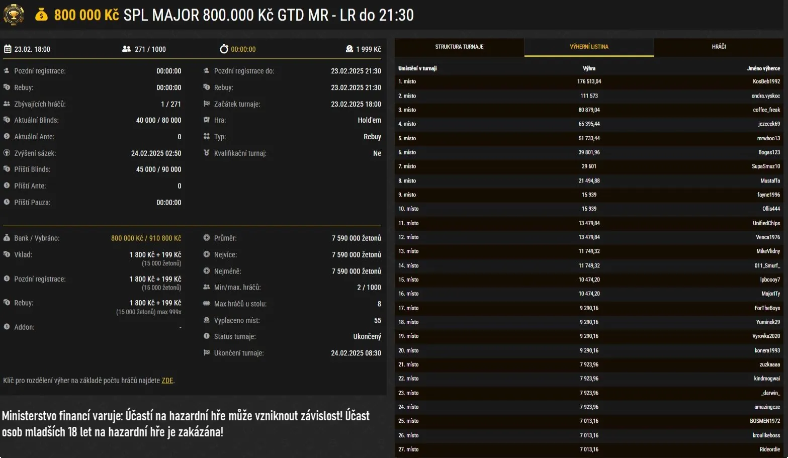The image size is (788, 458).
Task: Select the 2. místo row in payout list
Action: tap(589, 96)
